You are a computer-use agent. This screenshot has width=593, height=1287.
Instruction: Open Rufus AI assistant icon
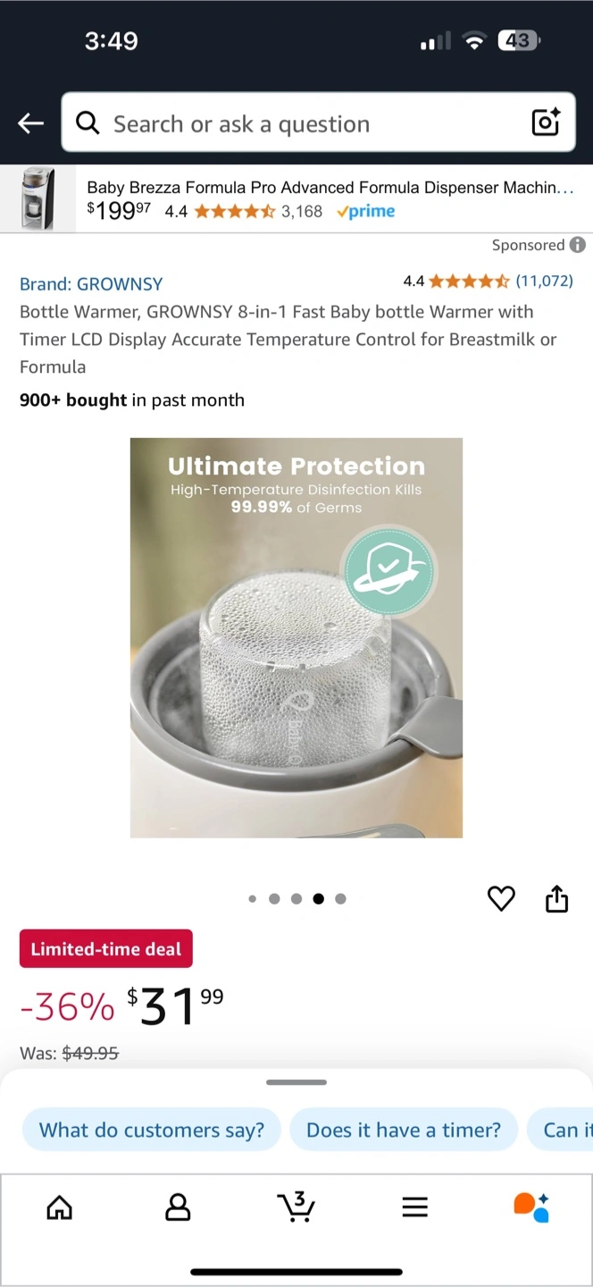[531, 1207]
